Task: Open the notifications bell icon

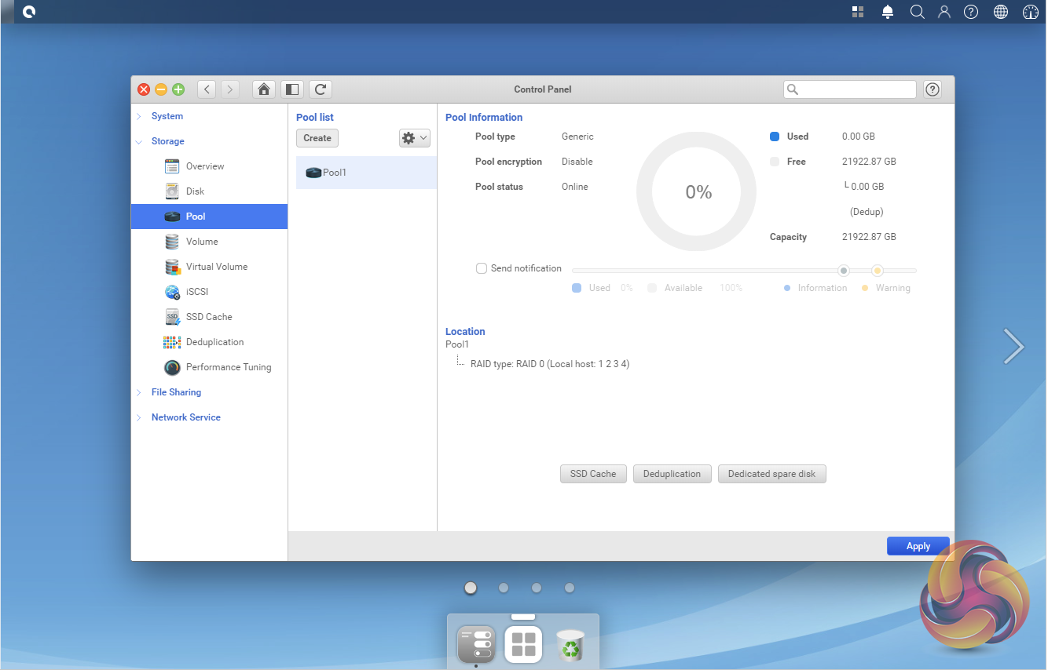Action: point(888,12)
